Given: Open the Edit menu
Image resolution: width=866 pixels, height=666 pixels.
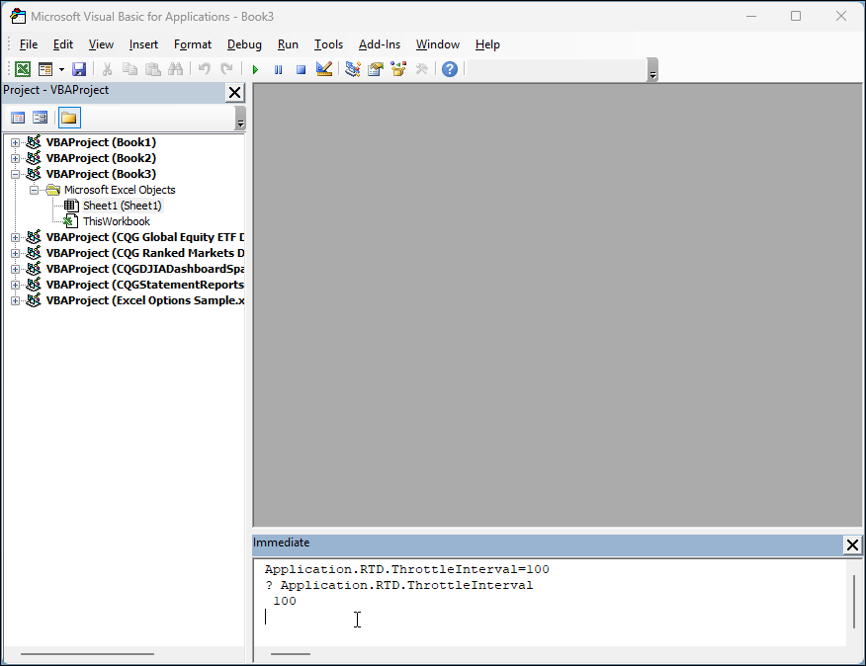Looking at the screenshot, I should click(63, 44).
